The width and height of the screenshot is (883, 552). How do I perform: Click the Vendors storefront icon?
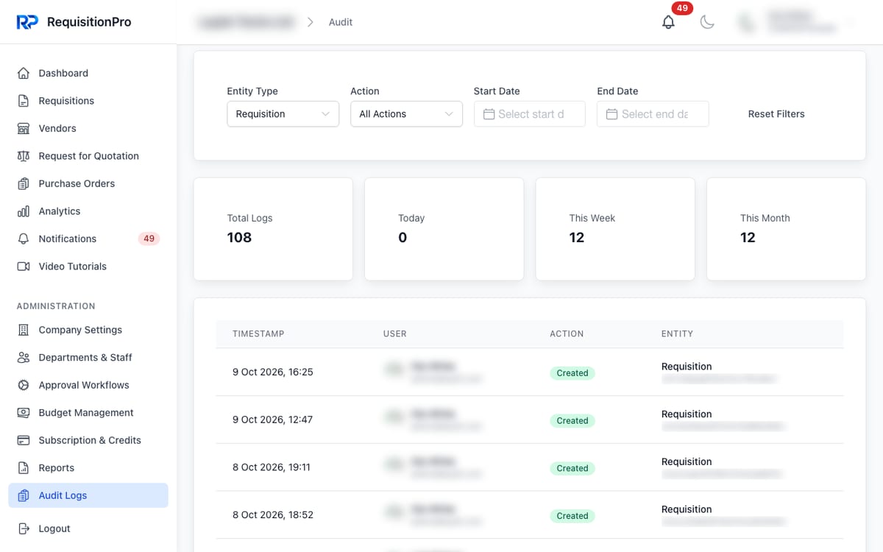tap(24, 128)
